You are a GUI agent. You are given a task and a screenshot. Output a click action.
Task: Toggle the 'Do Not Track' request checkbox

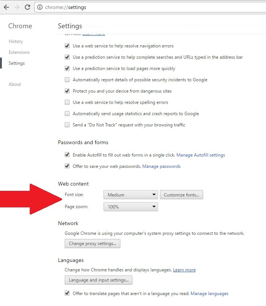click(x=67, y=125)
